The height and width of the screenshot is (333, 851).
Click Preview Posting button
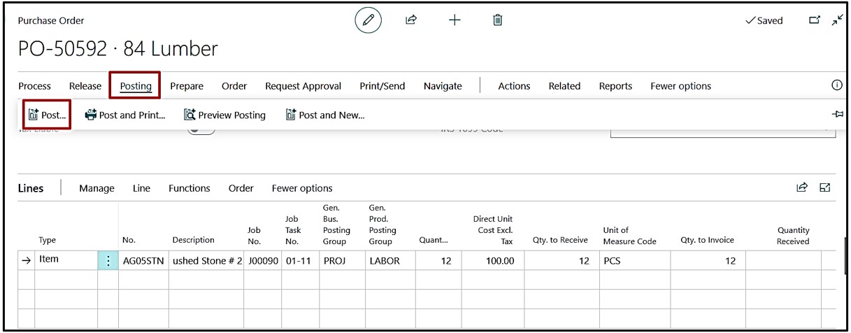224,115
